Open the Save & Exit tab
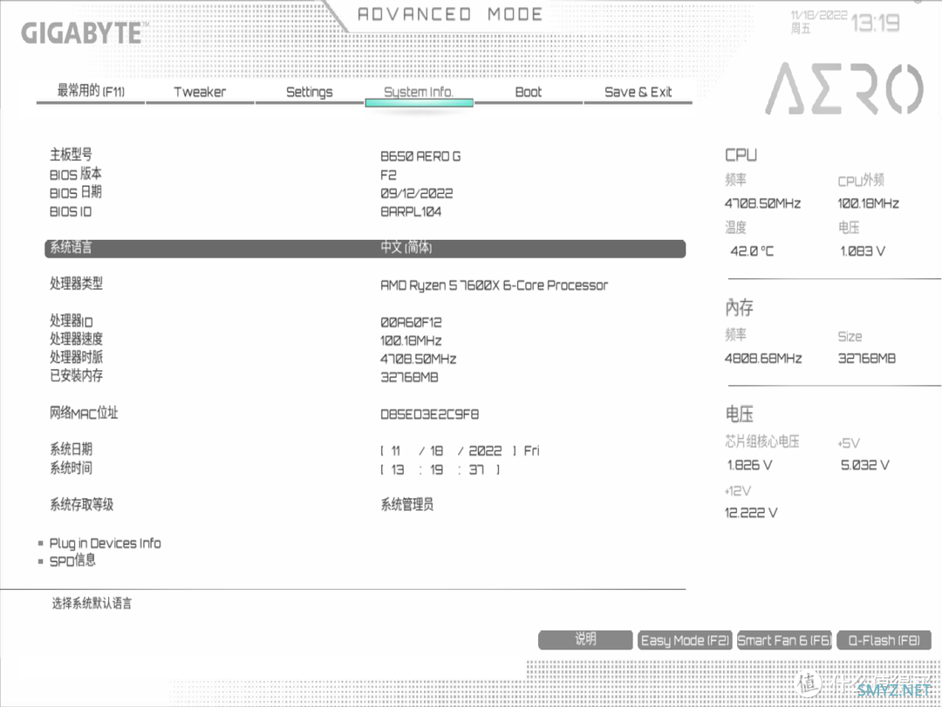Image resolution: width=942 pixels, height=707 pixels. 638,92
